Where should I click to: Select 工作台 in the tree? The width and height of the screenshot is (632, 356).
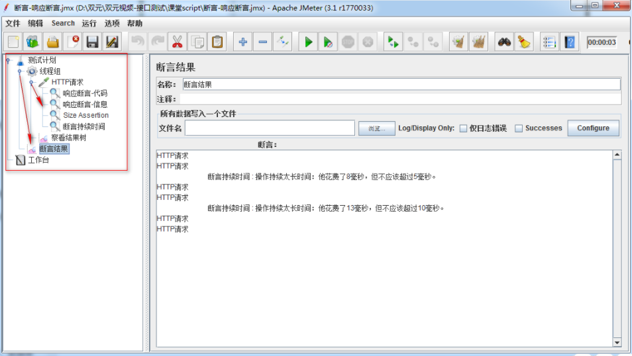pyautogui.click(x=38, y=160)
